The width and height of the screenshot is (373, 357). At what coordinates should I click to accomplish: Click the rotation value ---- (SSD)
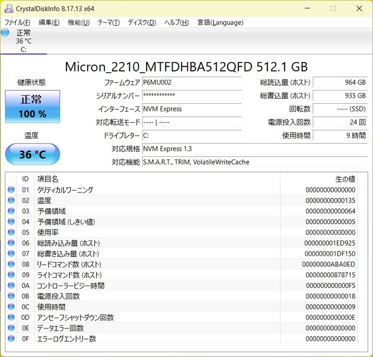click(340, 109)
